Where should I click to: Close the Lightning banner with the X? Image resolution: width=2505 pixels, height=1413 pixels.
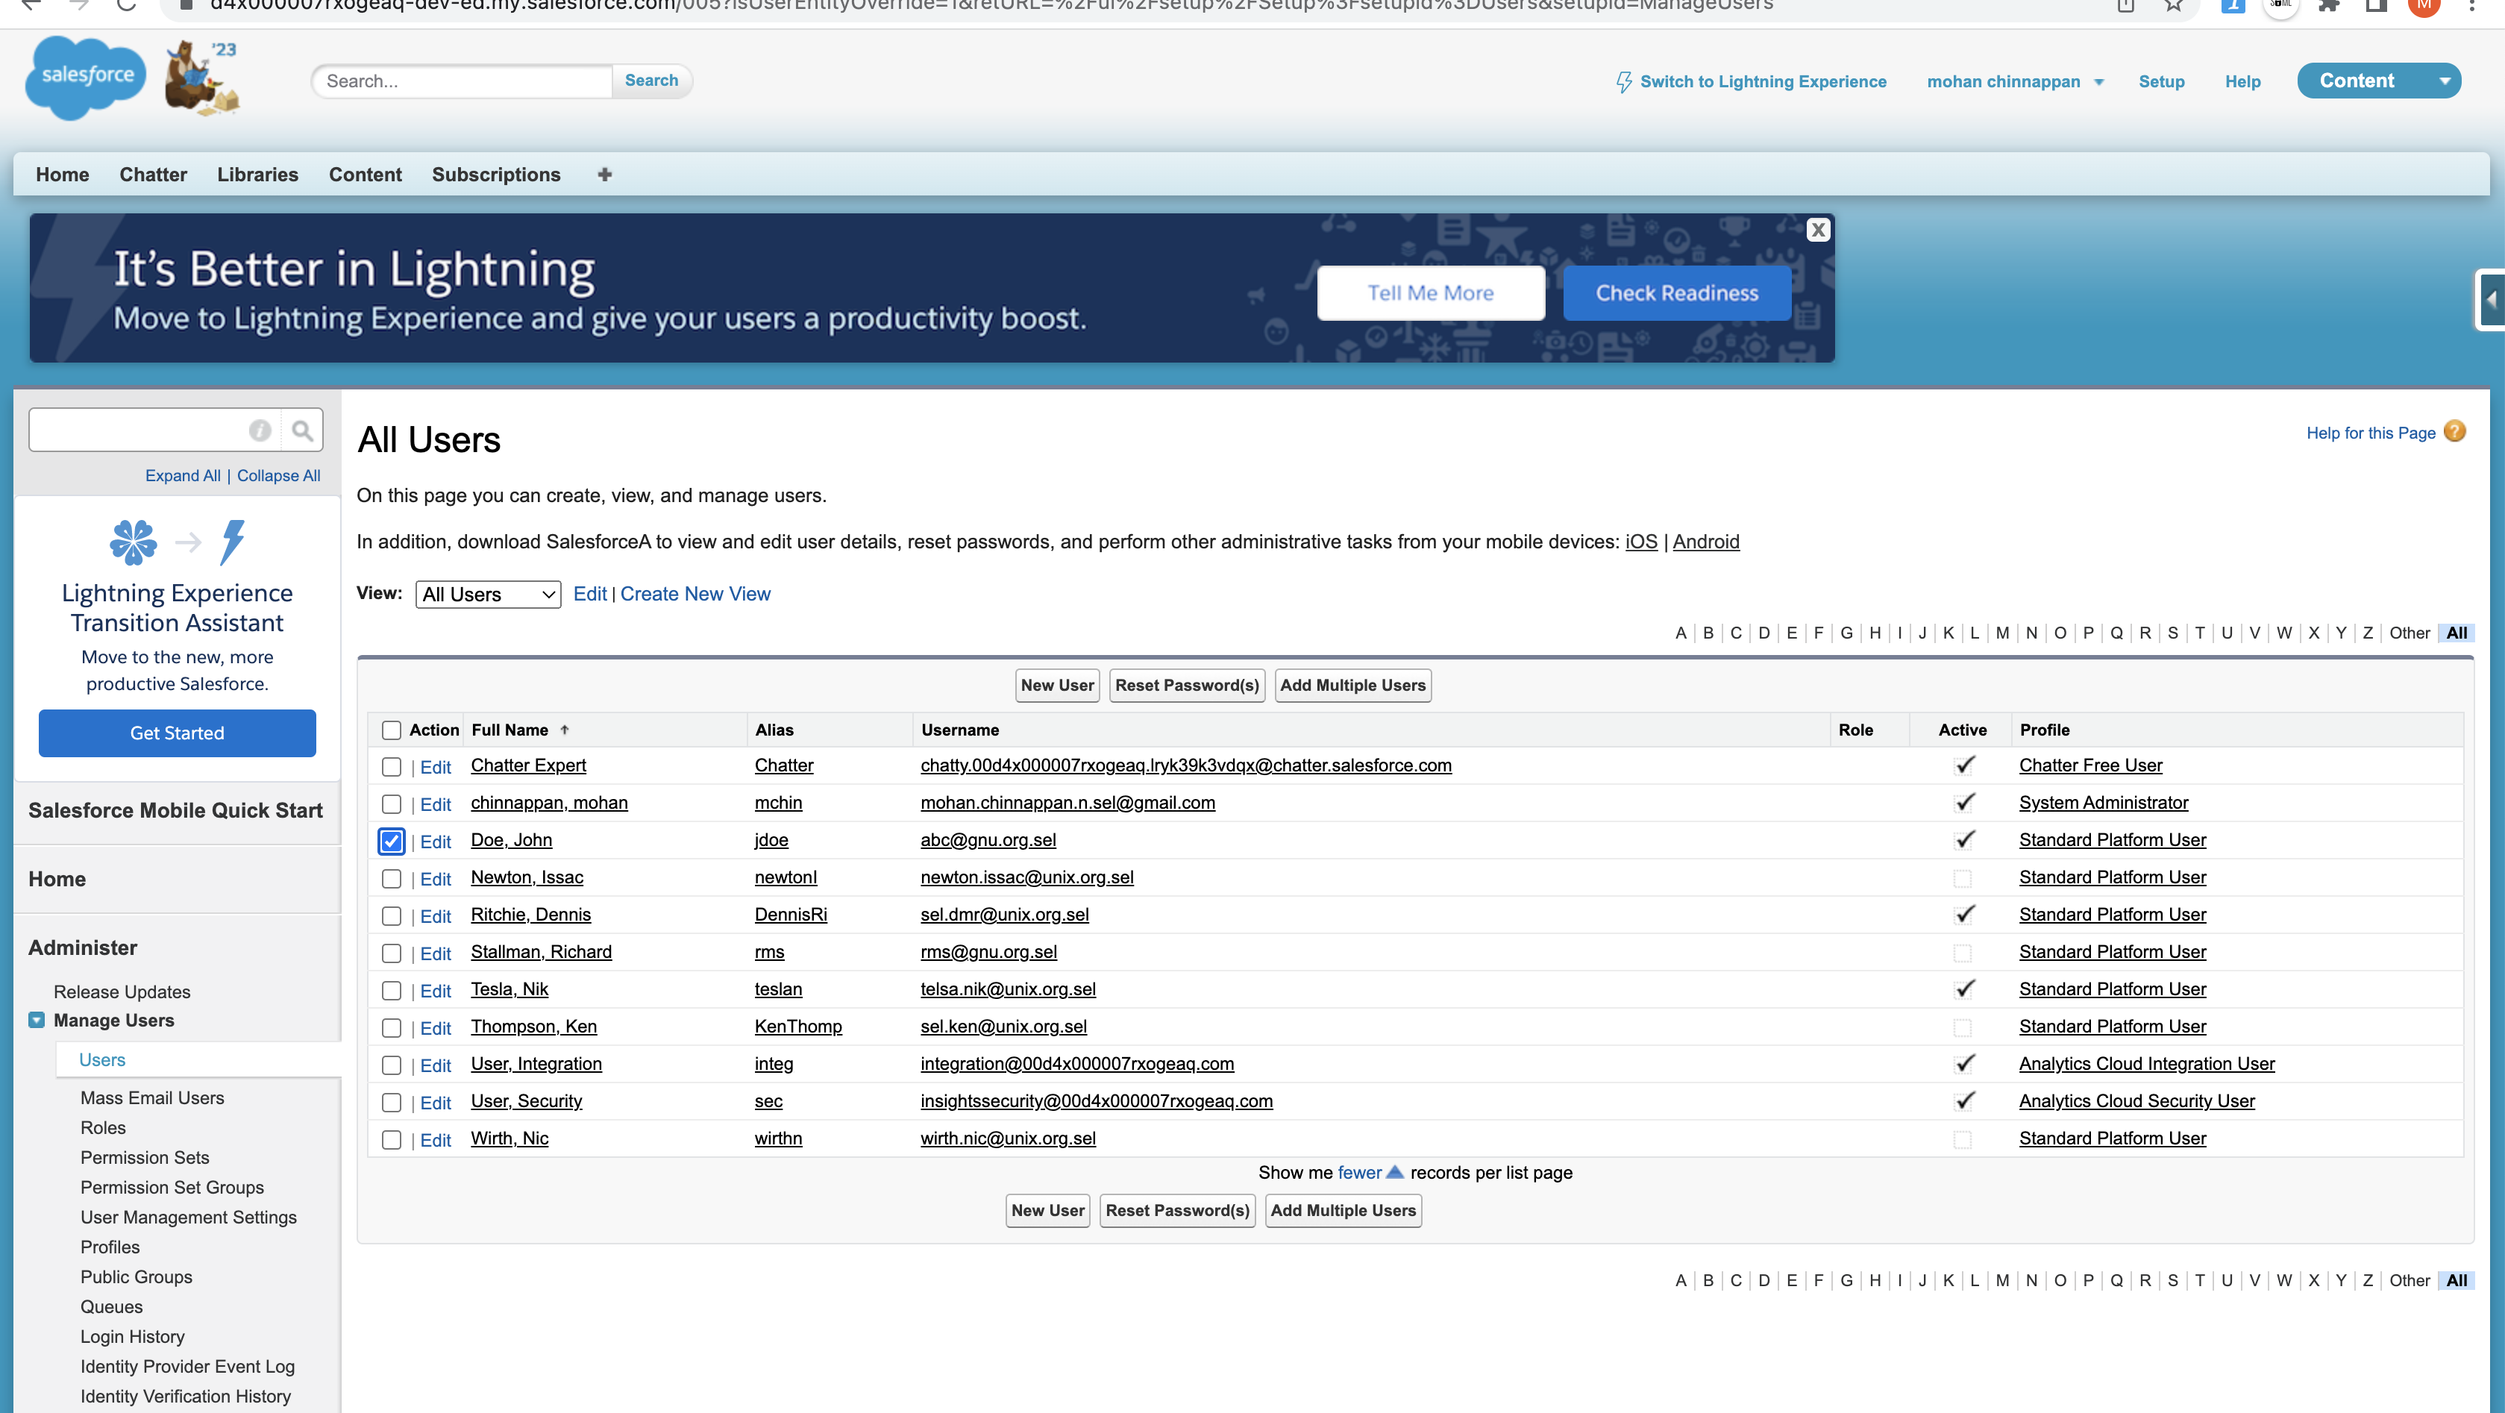[1817, 230]
